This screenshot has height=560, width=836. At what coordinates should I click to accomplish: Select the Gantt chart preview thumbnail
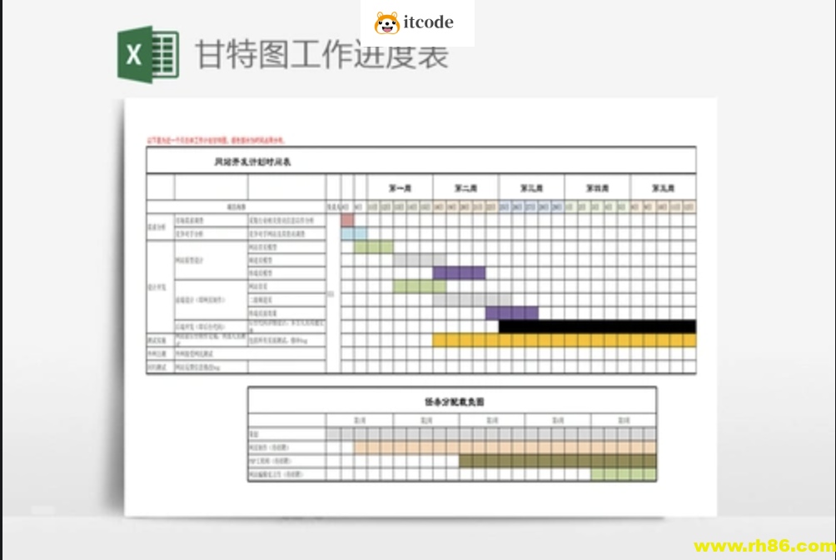(x=420, y=304)
